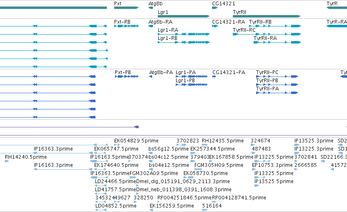Viewport: 347px width, 212px height.
Task: Select the 324674 EST feature
Action: [x=252, y=145]
